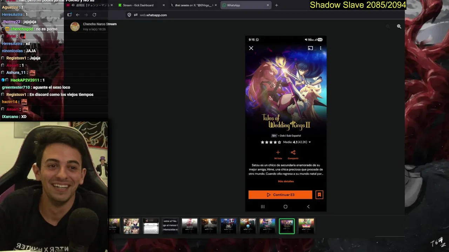The height and width of the screenshot is (252, 449).
Task: Click the Chencho Narco Stream avatar
Action: pos(75,27)
